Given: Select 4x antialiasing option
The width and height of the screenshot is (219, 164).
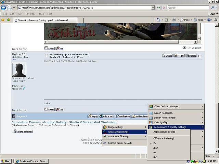Looking at the screenshot, I should pyautogui.click(x=155, y=152).
